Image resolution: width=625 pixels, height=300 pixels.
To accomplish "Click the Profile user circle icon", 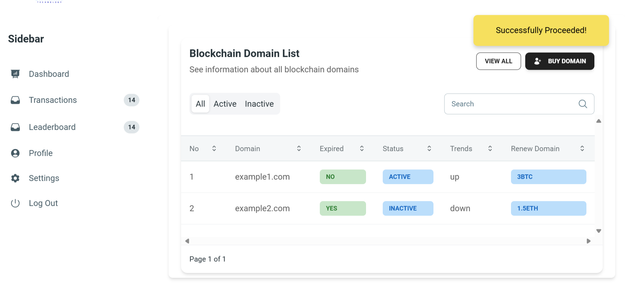I will (15, 153).
